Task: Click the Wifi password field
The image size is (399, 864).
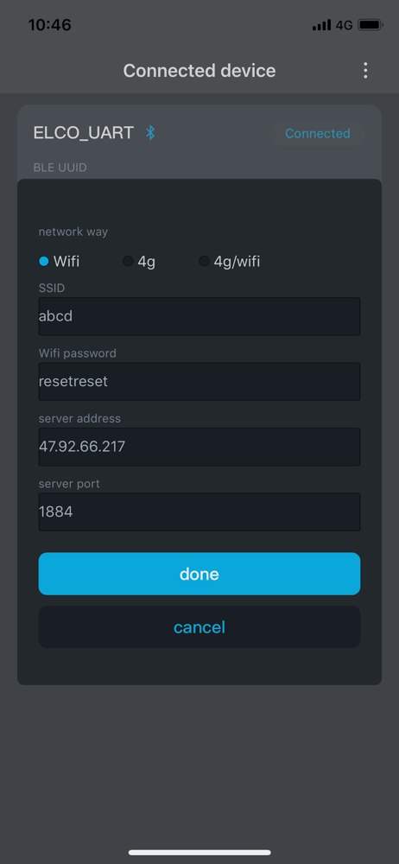Action: (x=199, y=381)
